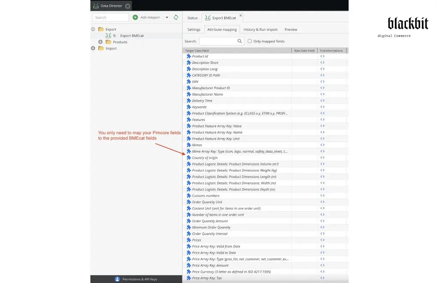
Task: Open transformation code icon for Description Short
Action: click(322, 63)
